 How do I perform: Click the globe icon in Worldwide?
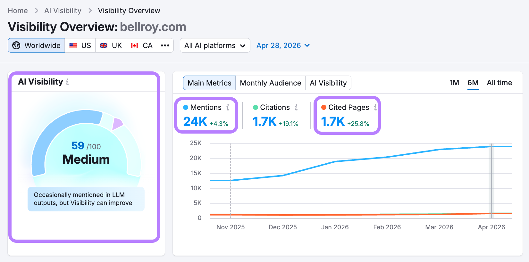coord(16,45)
